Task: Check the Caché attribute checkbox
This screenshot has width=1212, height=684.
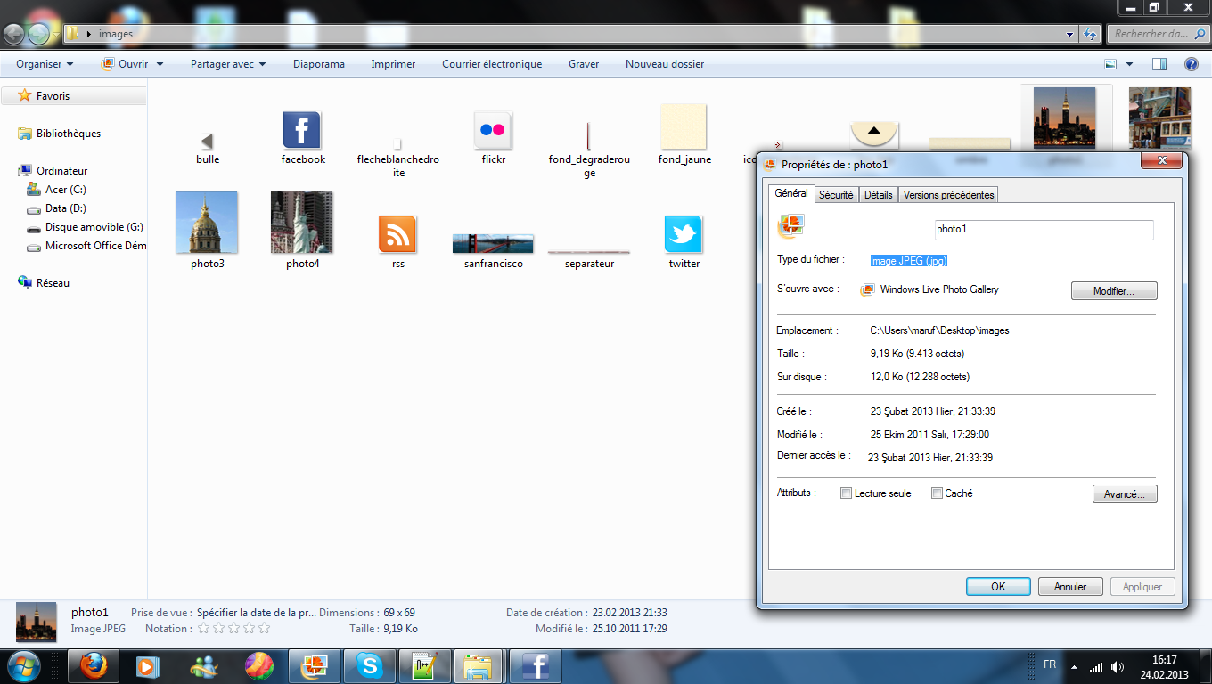Action: (x=937, y=493)
